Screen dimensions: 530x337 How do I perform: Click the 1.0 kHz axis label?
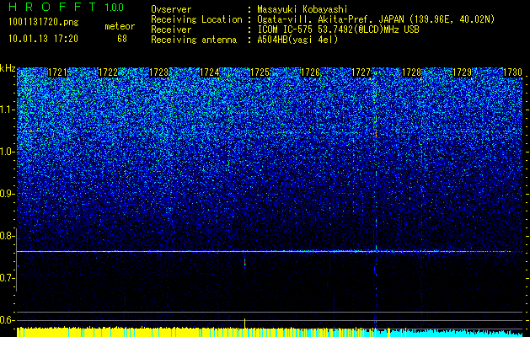click(8, 152)
